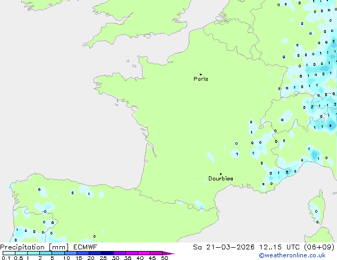Click the Paris city marker dot

pos(200,74)
